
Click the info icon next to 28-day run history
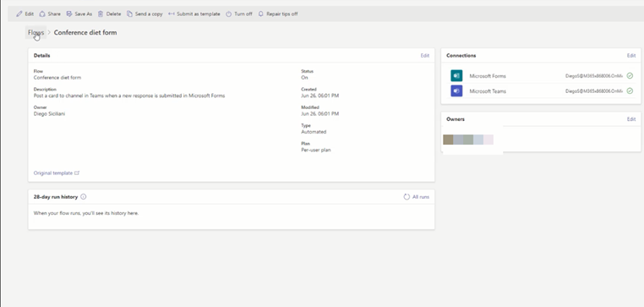[84, 197]
